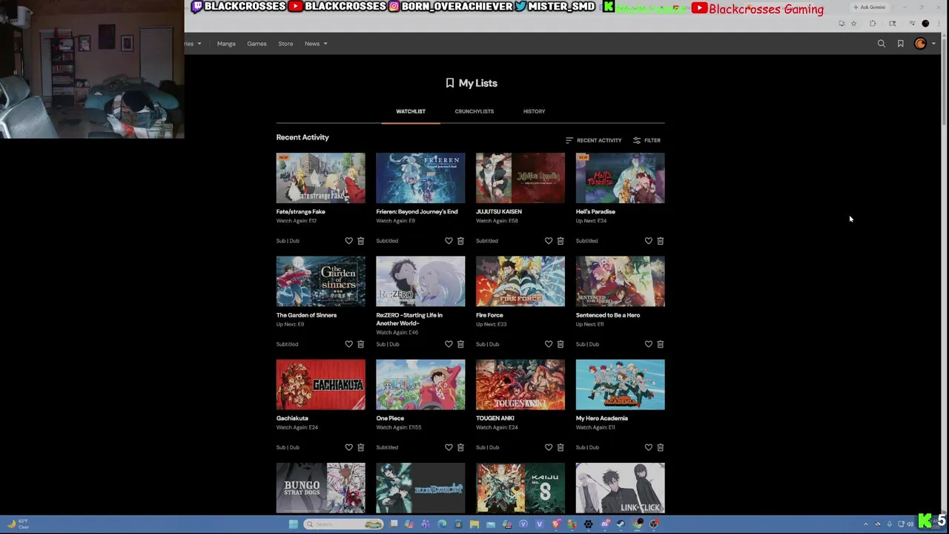The height and width of the screenshot is (534, 949).
Task: Open the Store menu item
Action: [285, 44]
